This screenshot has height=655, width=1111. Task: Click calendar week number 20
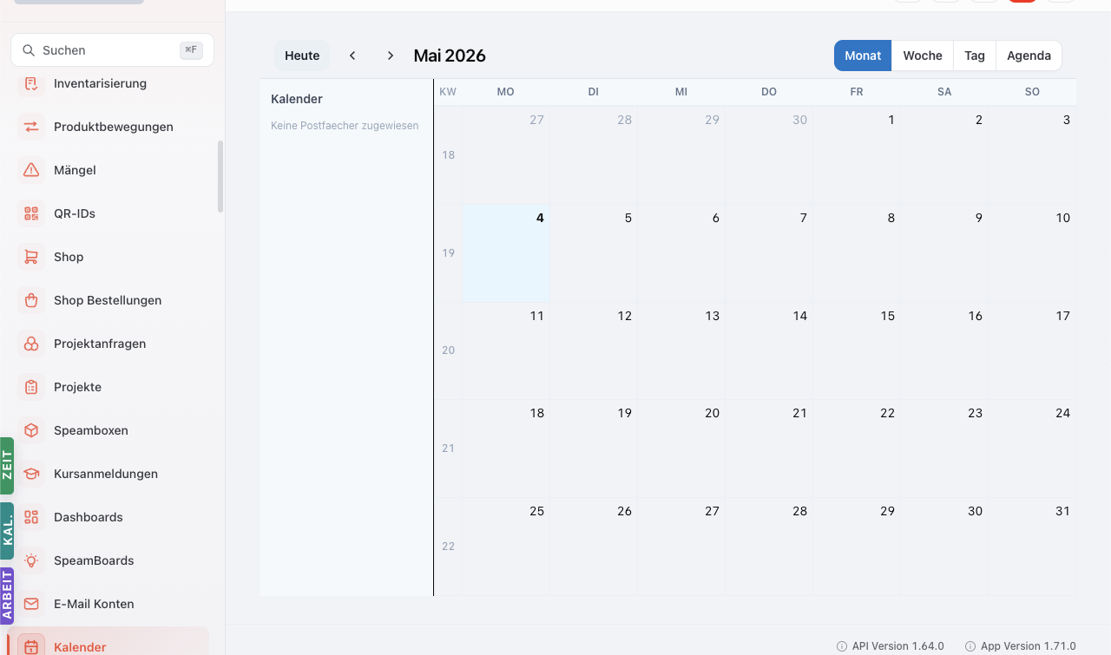448,350
